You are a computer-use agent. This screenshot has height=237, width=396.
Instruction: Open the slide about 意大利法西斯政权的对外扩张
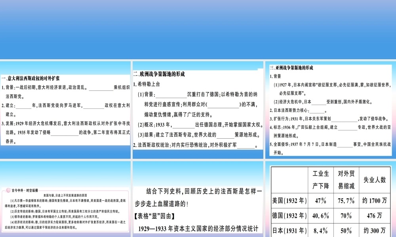coord(65,110)
